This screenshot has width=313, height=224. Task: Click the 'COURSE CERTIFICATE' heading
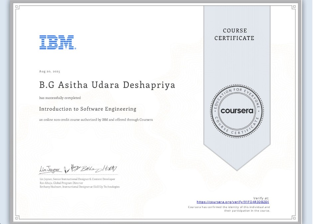coord(235,34)
